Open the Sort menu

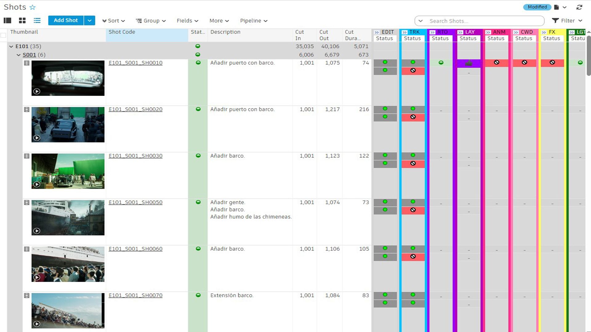click(x=114, y=21)
